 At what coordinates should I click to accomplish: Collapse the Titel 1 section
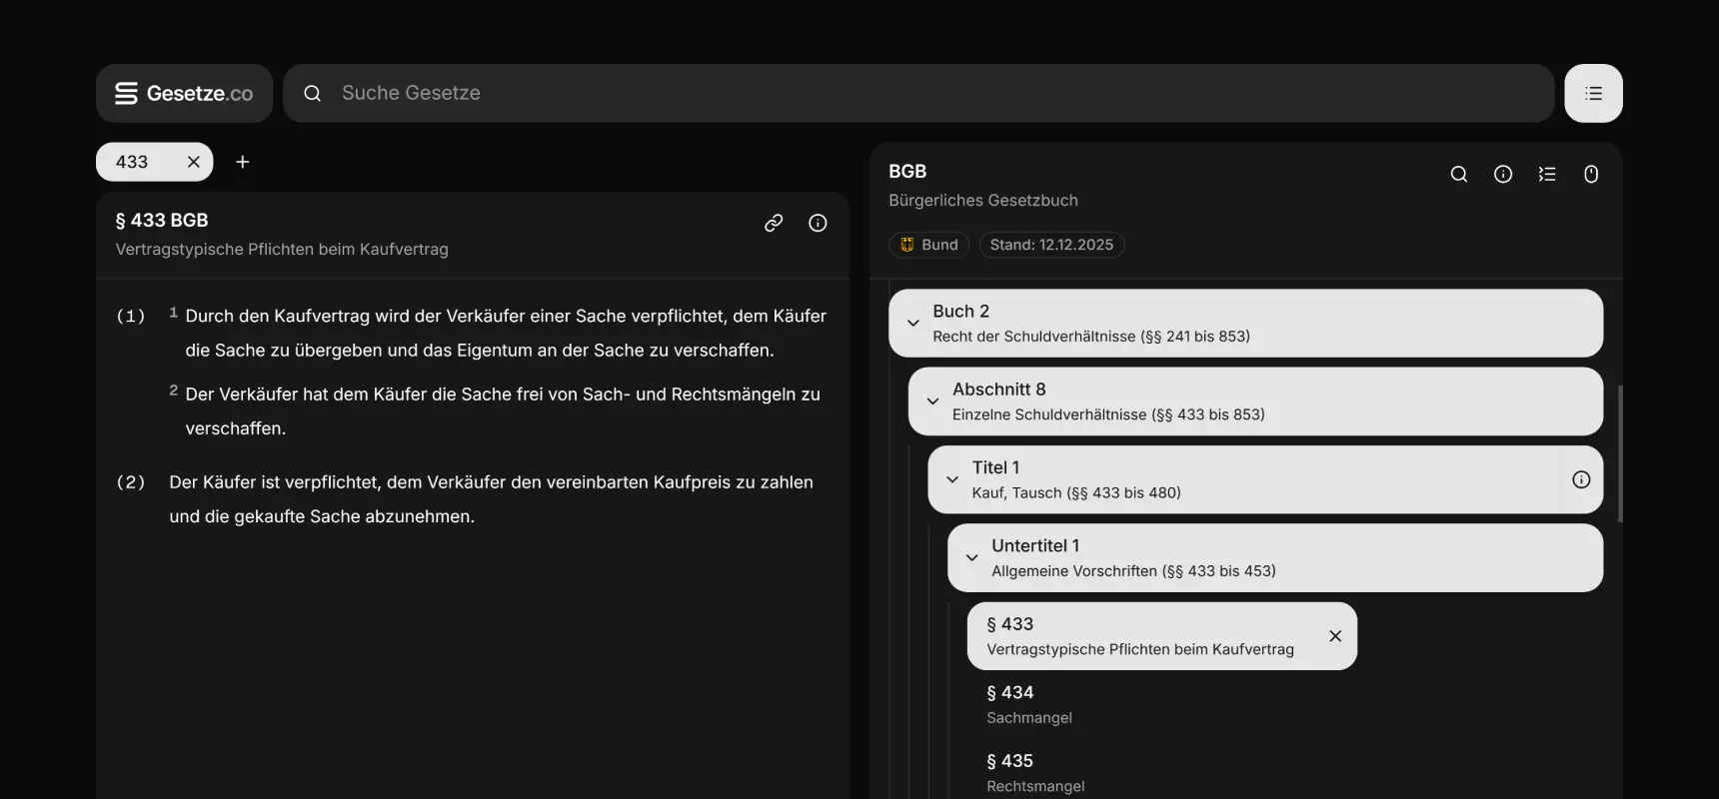[x=952, y=479]
